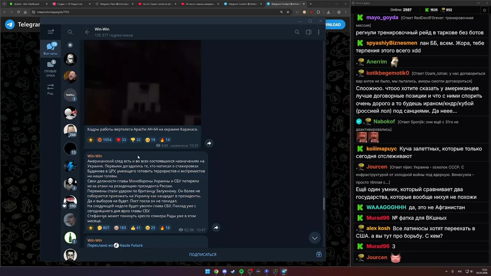Screen dimensions: 491x276
Task: Edit chat folders via Ред. icon
Action: [50, 89]
